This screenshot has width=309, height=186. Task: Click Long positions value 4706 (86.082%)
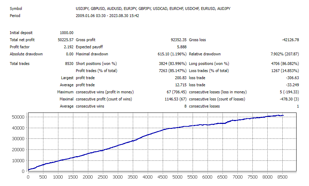[285, 64]
